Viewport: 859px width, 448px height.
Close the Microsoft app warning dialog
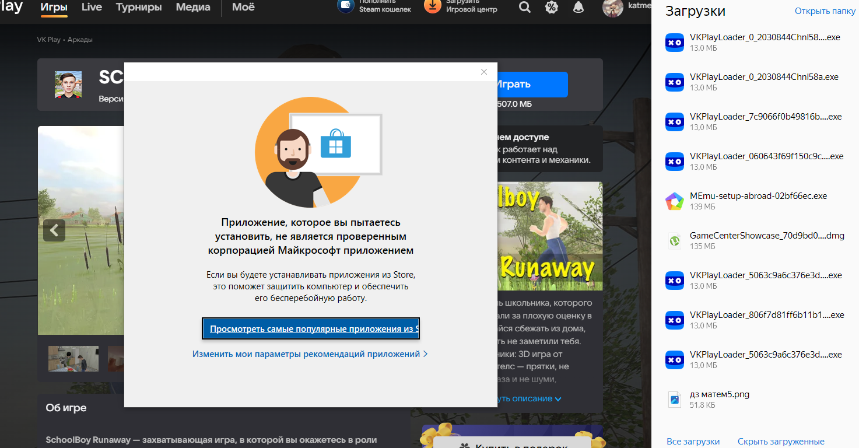[x=483, y=72]
